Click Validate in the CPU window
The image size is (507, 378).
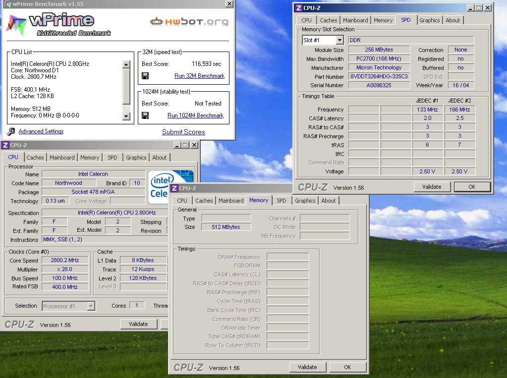click(138, 324)
